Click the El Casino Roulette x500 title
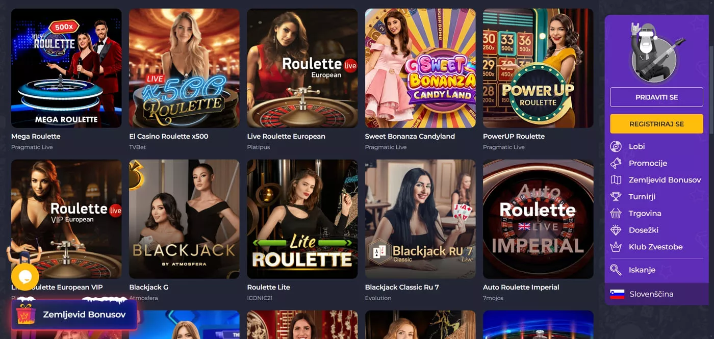This screenshot has height=339, width=714. tap(169, 136)
